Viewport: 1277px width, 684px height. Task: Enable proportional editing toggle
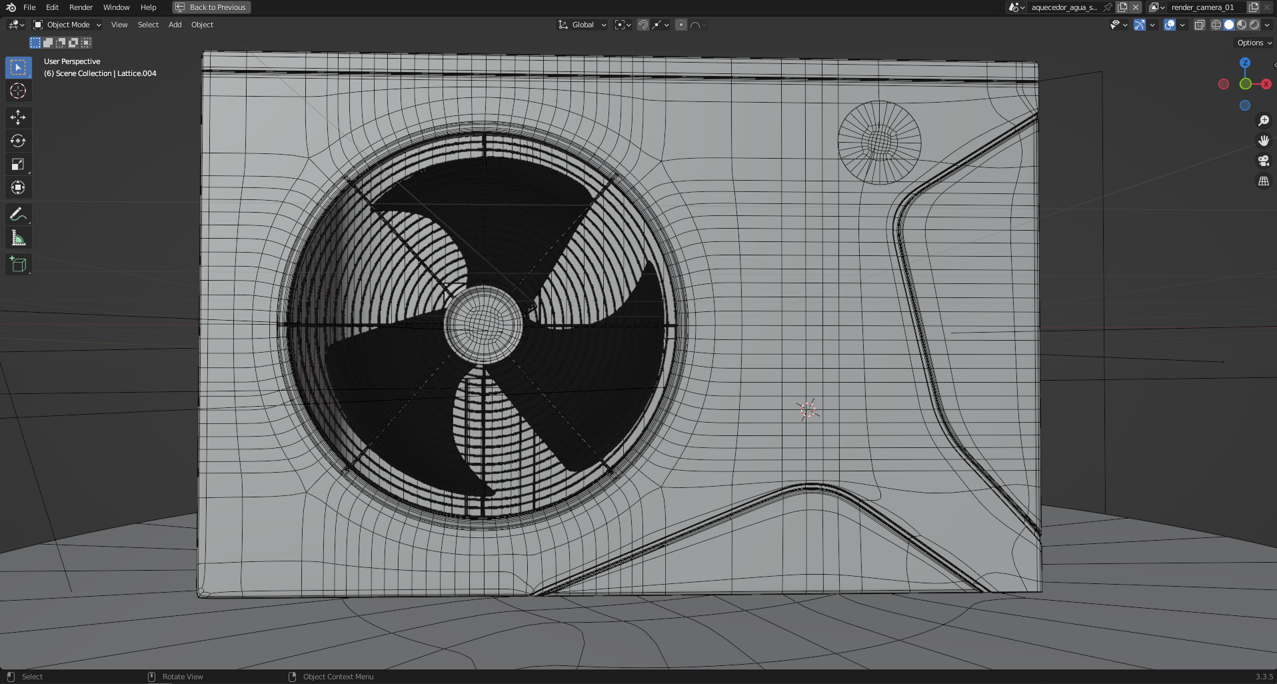[x=680, y=25]
